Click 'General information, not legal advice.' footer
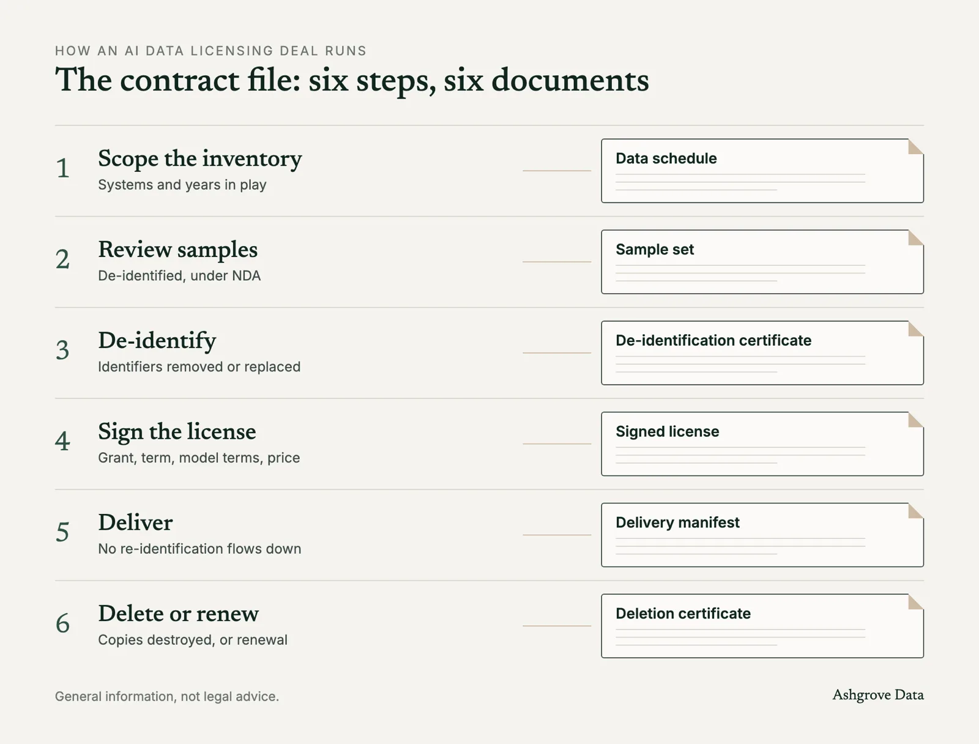This screenshot has height=744, width=979. 167,696
